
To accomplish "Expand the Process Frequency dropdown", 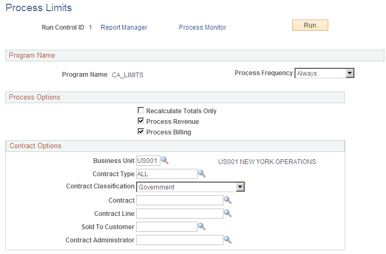I will [349, 74].
